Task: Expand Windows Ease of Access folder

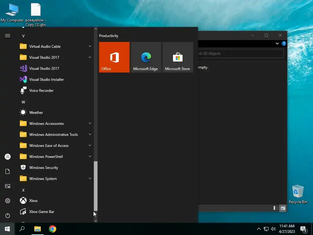Action: [56, 145]
